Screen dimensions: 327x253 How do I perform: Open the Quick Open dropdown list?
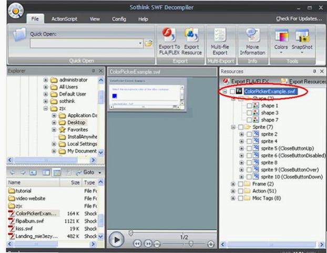click(x=140, y=43)
